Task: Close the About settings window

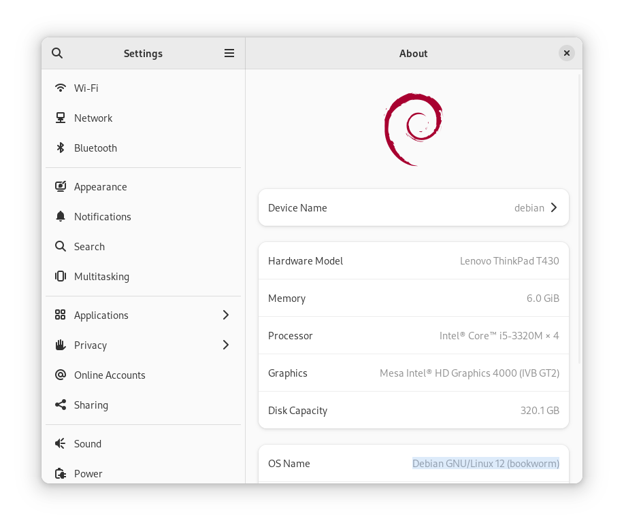Action: (x=567, y=53)
